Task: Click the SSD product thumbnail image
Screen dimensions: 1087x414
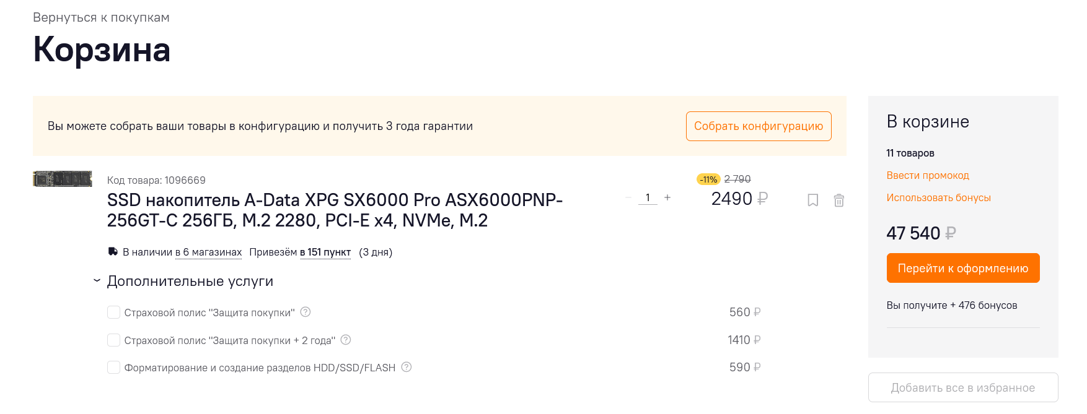Action: (x=63, y=179)
